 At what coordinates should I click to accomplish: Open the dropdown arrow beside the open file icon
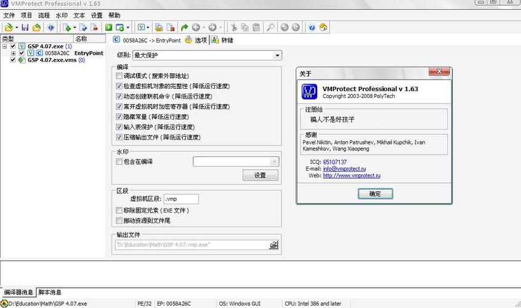coord(17,28)
